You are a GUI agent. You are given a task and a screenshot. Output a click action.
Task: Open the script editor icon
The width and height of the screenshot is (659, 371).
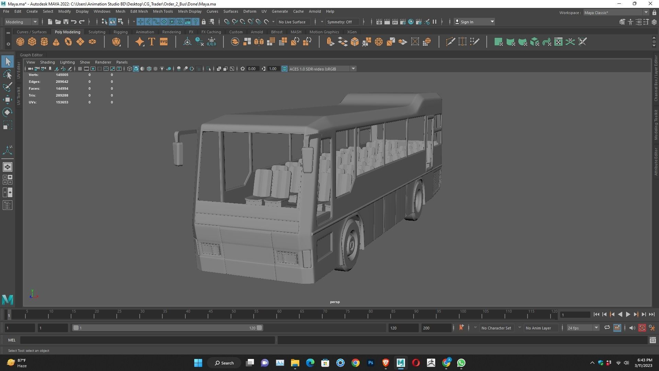(x=652, y=340)
